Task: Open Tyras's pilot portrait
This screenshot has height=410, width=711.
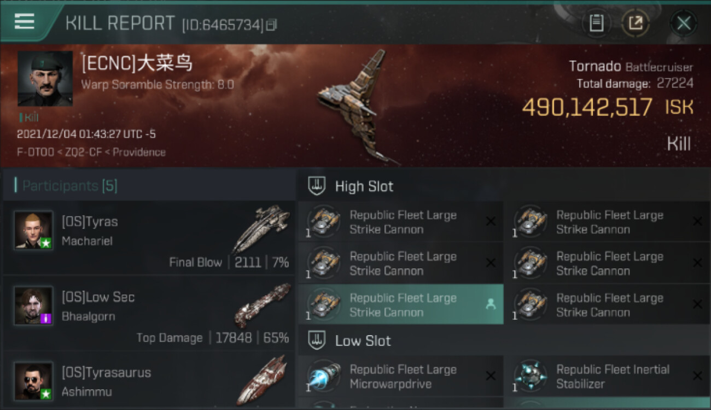Action: click(x=33, y=230)
